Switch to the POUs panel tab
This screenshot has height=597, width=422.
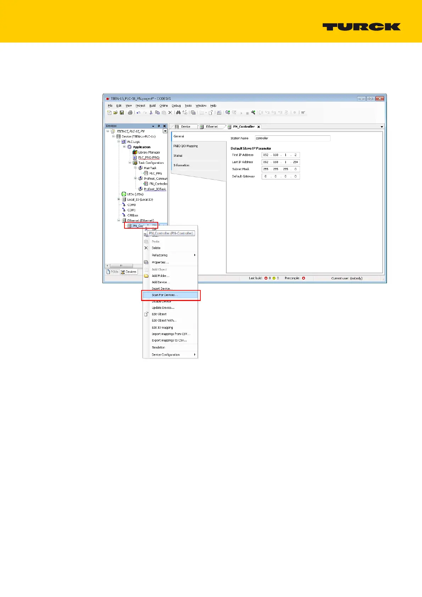pyautogui.click(x=112, y=272)
